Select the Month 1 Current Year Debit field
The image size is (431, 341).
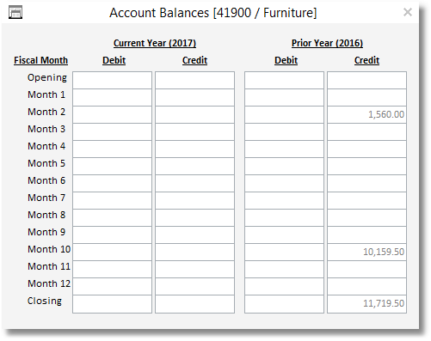coord(112,97)
